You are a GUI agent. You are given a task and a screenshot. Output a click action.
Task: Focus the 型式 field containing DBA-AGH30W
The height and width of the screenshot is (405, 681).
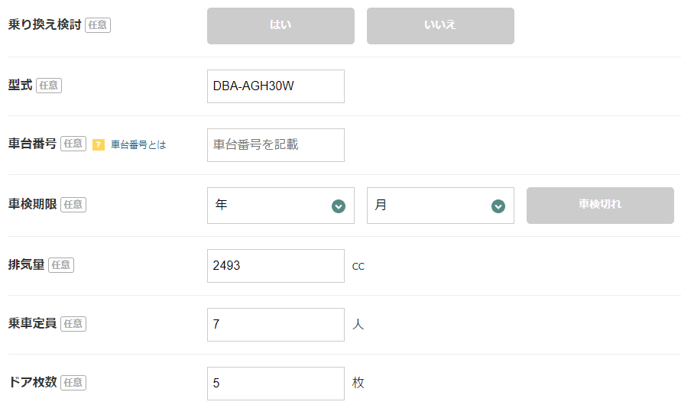pos(275,86)
